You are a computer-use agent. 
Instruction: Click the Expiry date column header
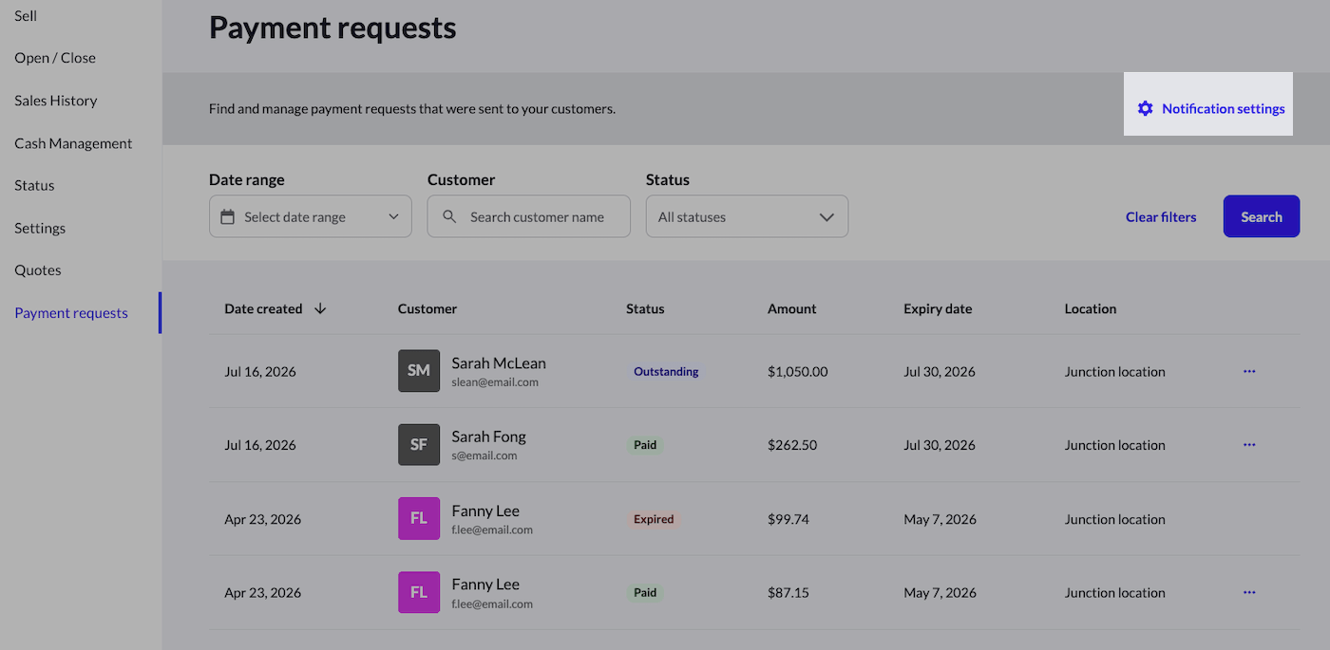coord(938,308)
